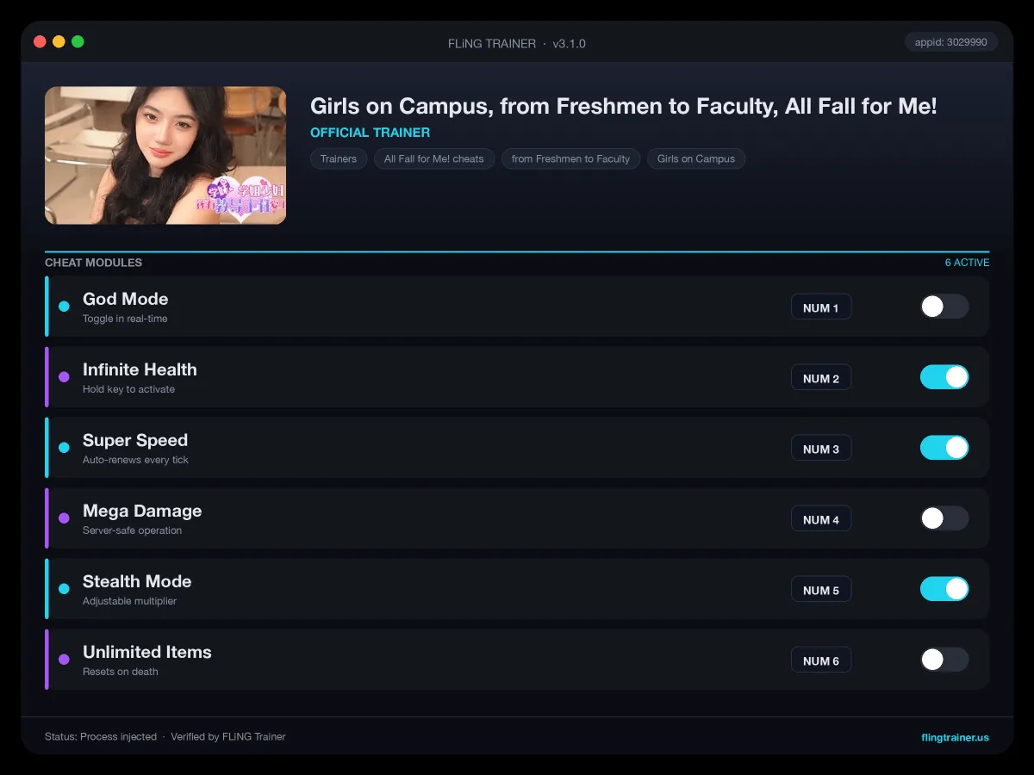Click the 'Hold key to activate' description

tap(128, 389)
